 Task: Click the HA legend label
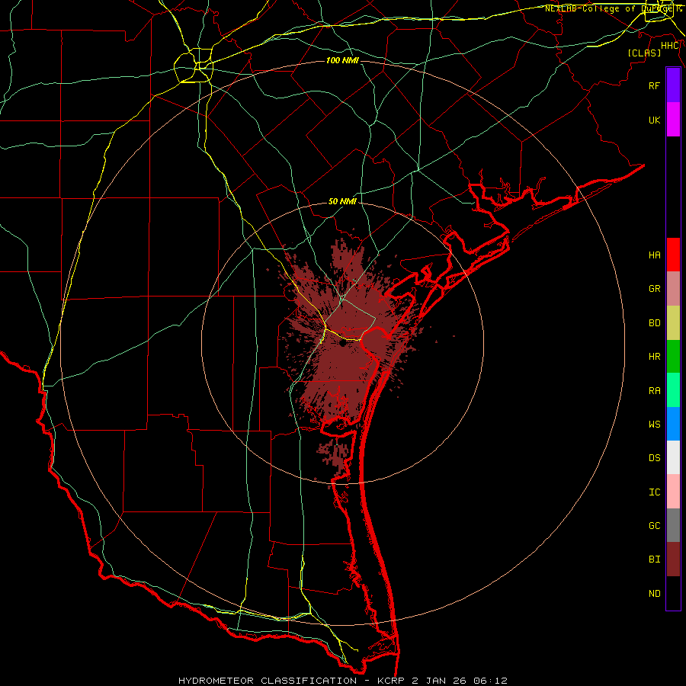[x=654, y=255]
